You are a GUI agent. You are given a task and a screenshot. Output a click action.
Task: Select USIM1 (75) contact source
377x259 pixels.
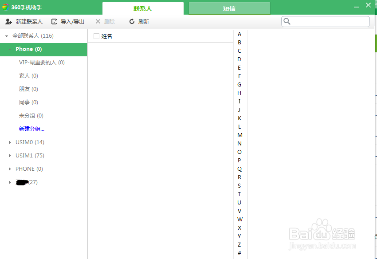tap(30, 156)
